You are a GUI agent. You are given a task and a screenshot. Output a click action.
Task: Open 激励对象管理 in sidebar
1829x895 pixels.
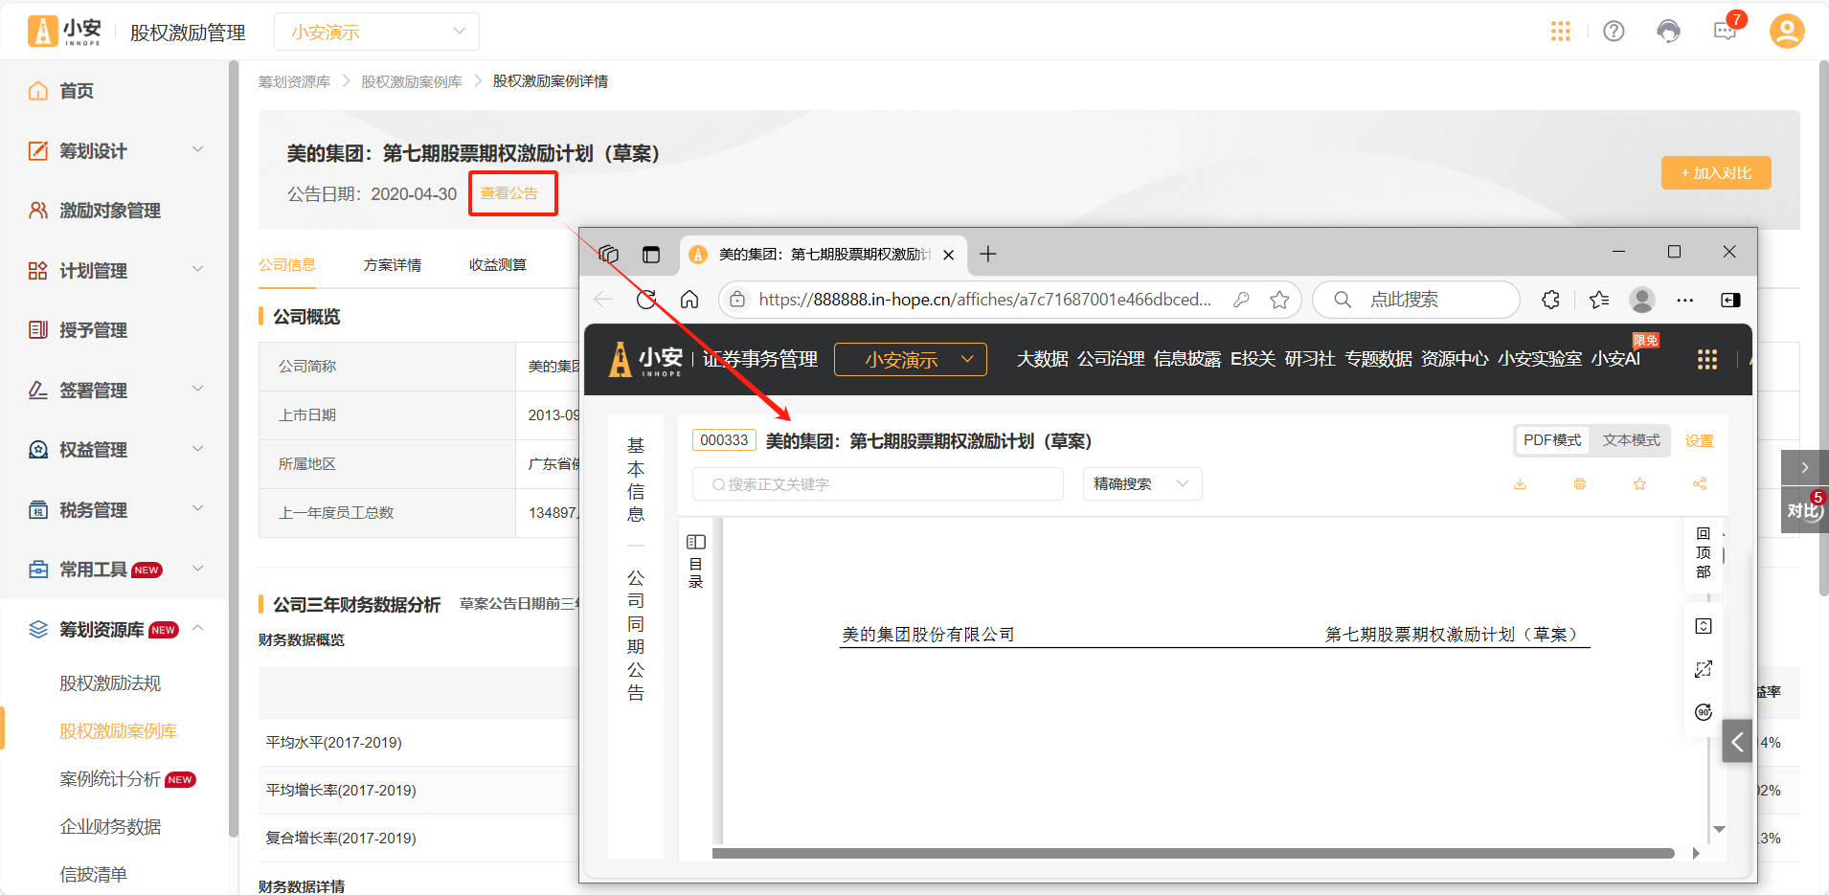[x=110, y=211]
